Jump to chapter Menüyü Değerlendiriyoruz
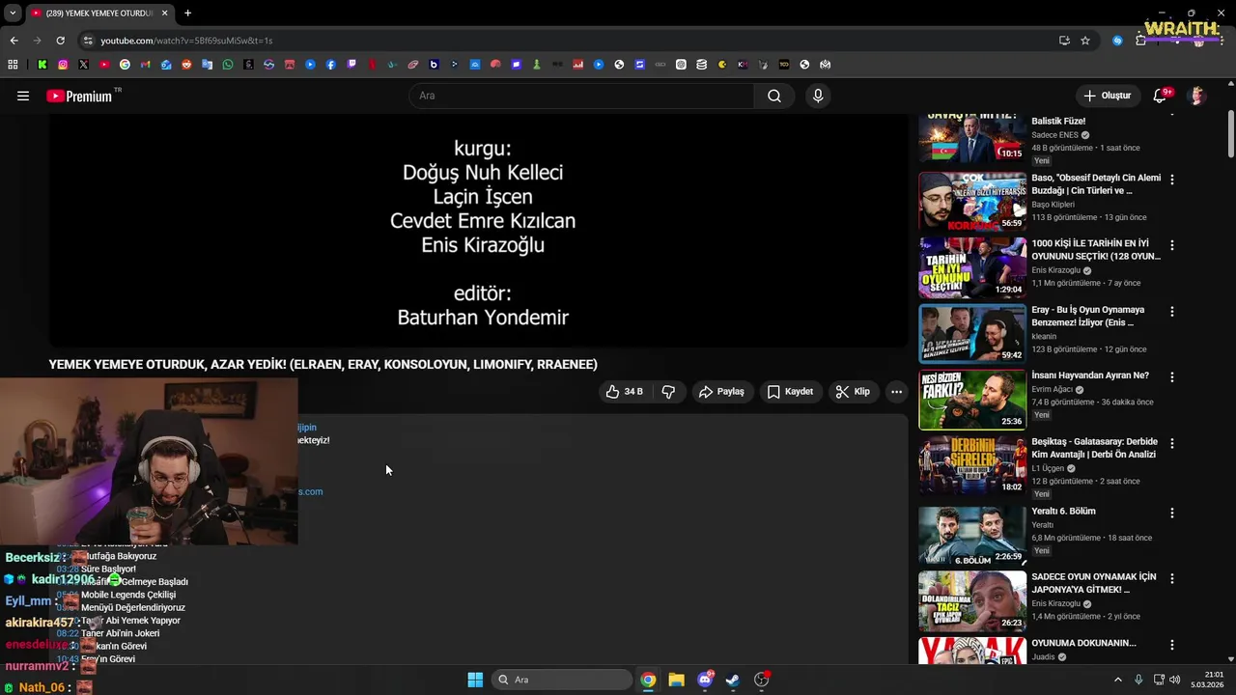This screenshot has height=695, width=1236. (x=133, y=607)
